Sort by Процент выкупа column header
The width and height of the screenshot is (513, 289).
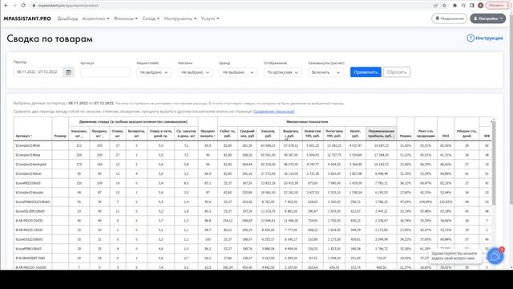click(208, 129)
